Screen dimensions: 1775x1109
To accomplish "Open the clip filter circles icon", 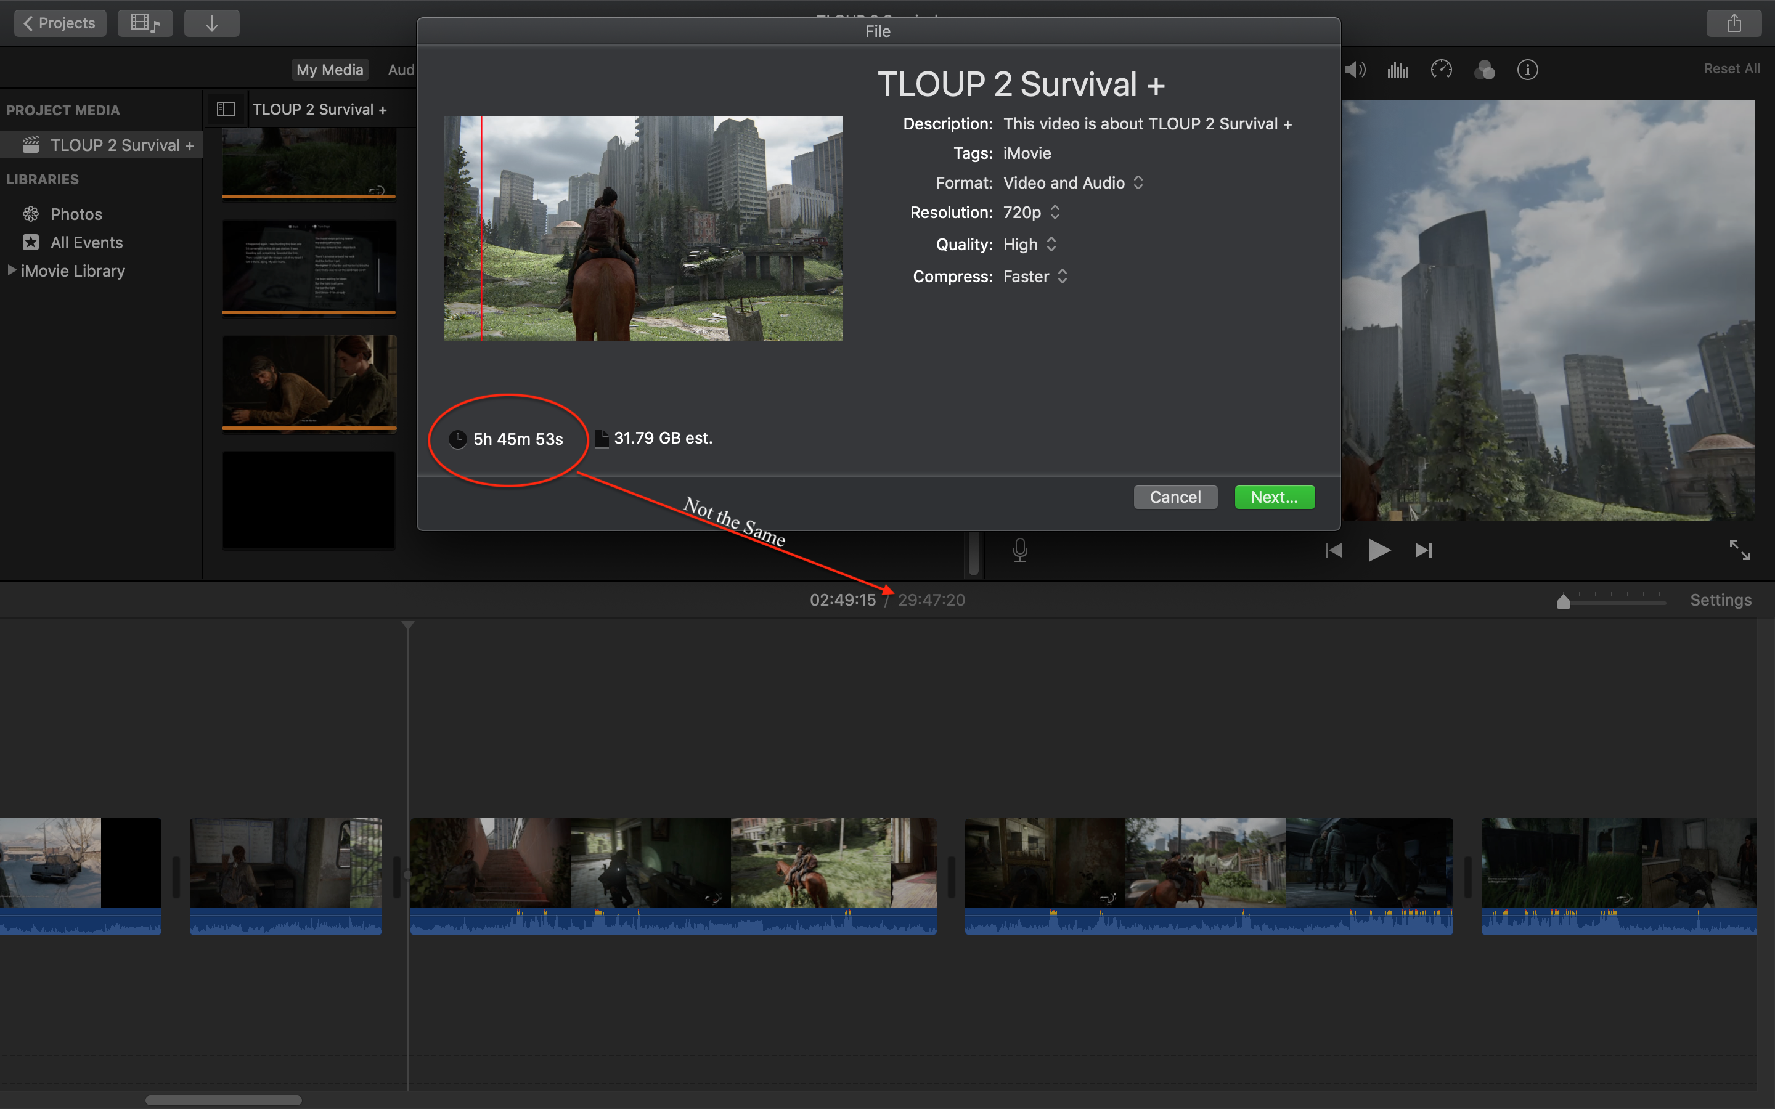I will click(1485, 70).
